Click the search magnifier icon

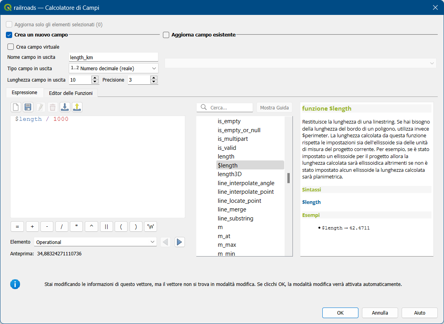(204, 107)
